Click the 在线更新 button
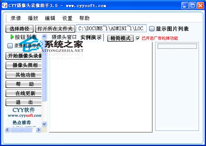 [24, 93]
